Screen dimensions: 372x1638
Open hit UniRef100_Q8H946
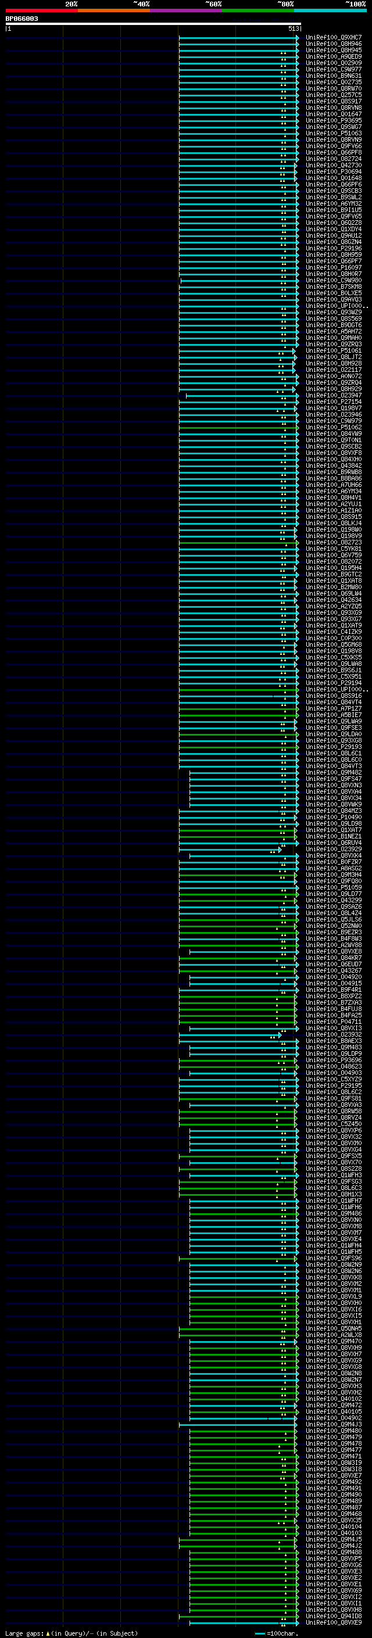pos(334,44)
